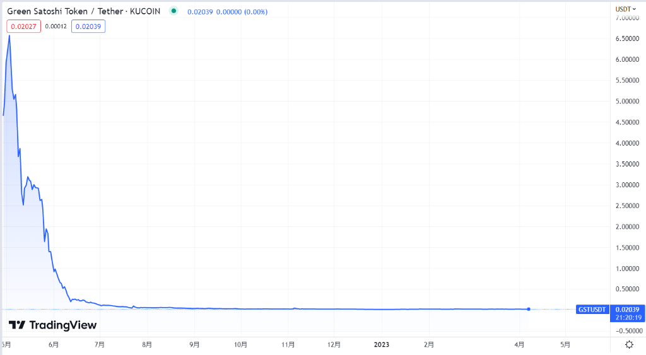Click the 12月 label on time axis
The image size is (646, 355).
coord(334,344)
